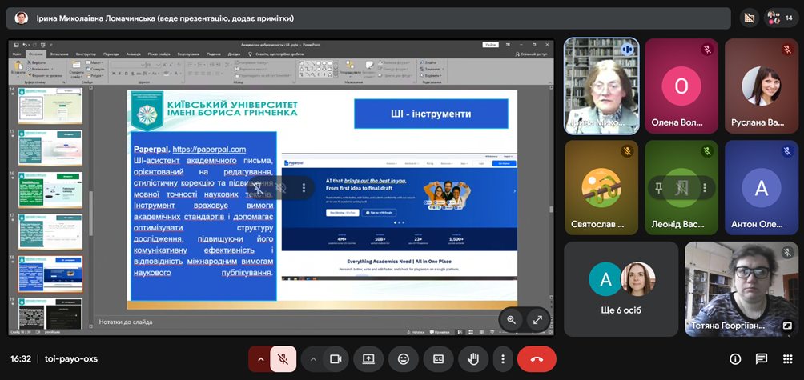
Task: Expand audio settings arrow beside microphone
Action: 259,359
